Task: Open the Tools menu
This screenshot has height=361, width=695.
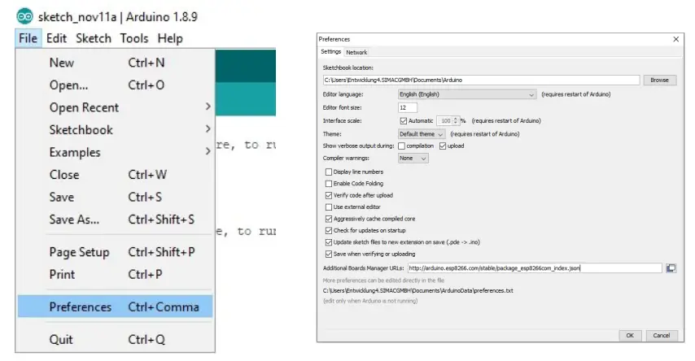Action: point(133,38)
